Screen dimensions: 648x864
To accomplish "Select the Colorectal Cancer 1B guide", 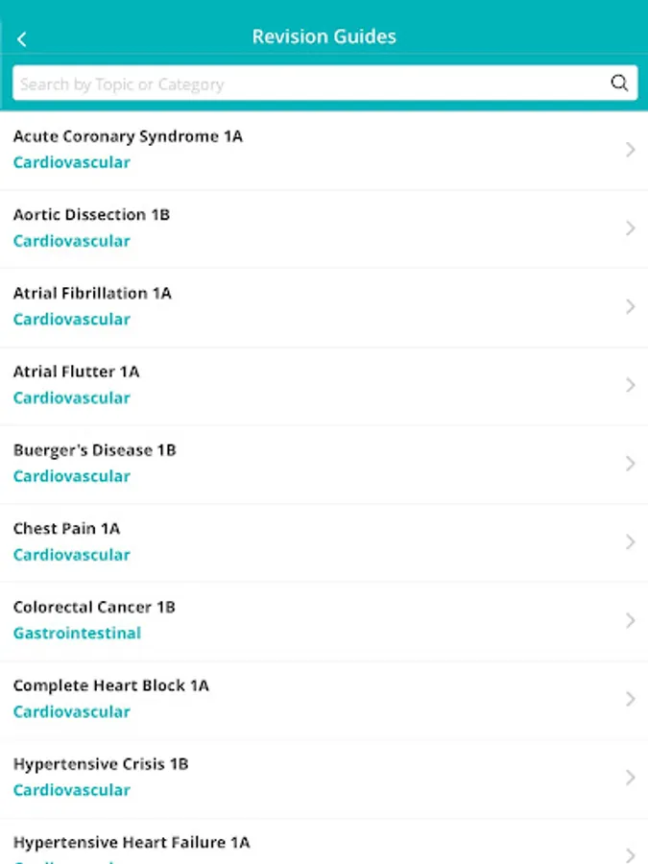I will tap(324, 621).
